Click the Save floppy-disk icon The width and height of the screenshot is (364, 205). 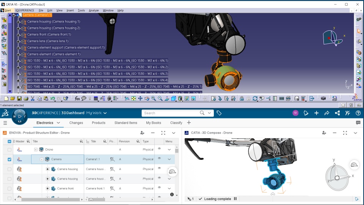[19, 99]
